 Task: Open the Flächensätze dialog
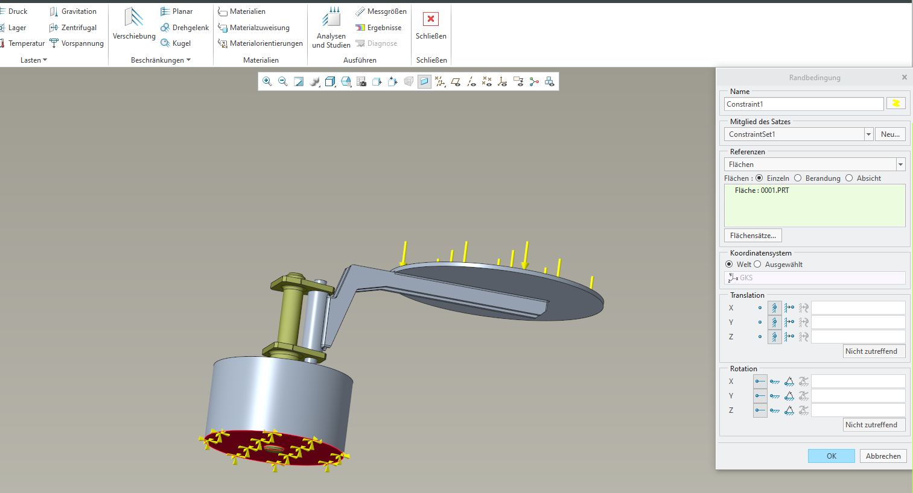tap(752, 235)
